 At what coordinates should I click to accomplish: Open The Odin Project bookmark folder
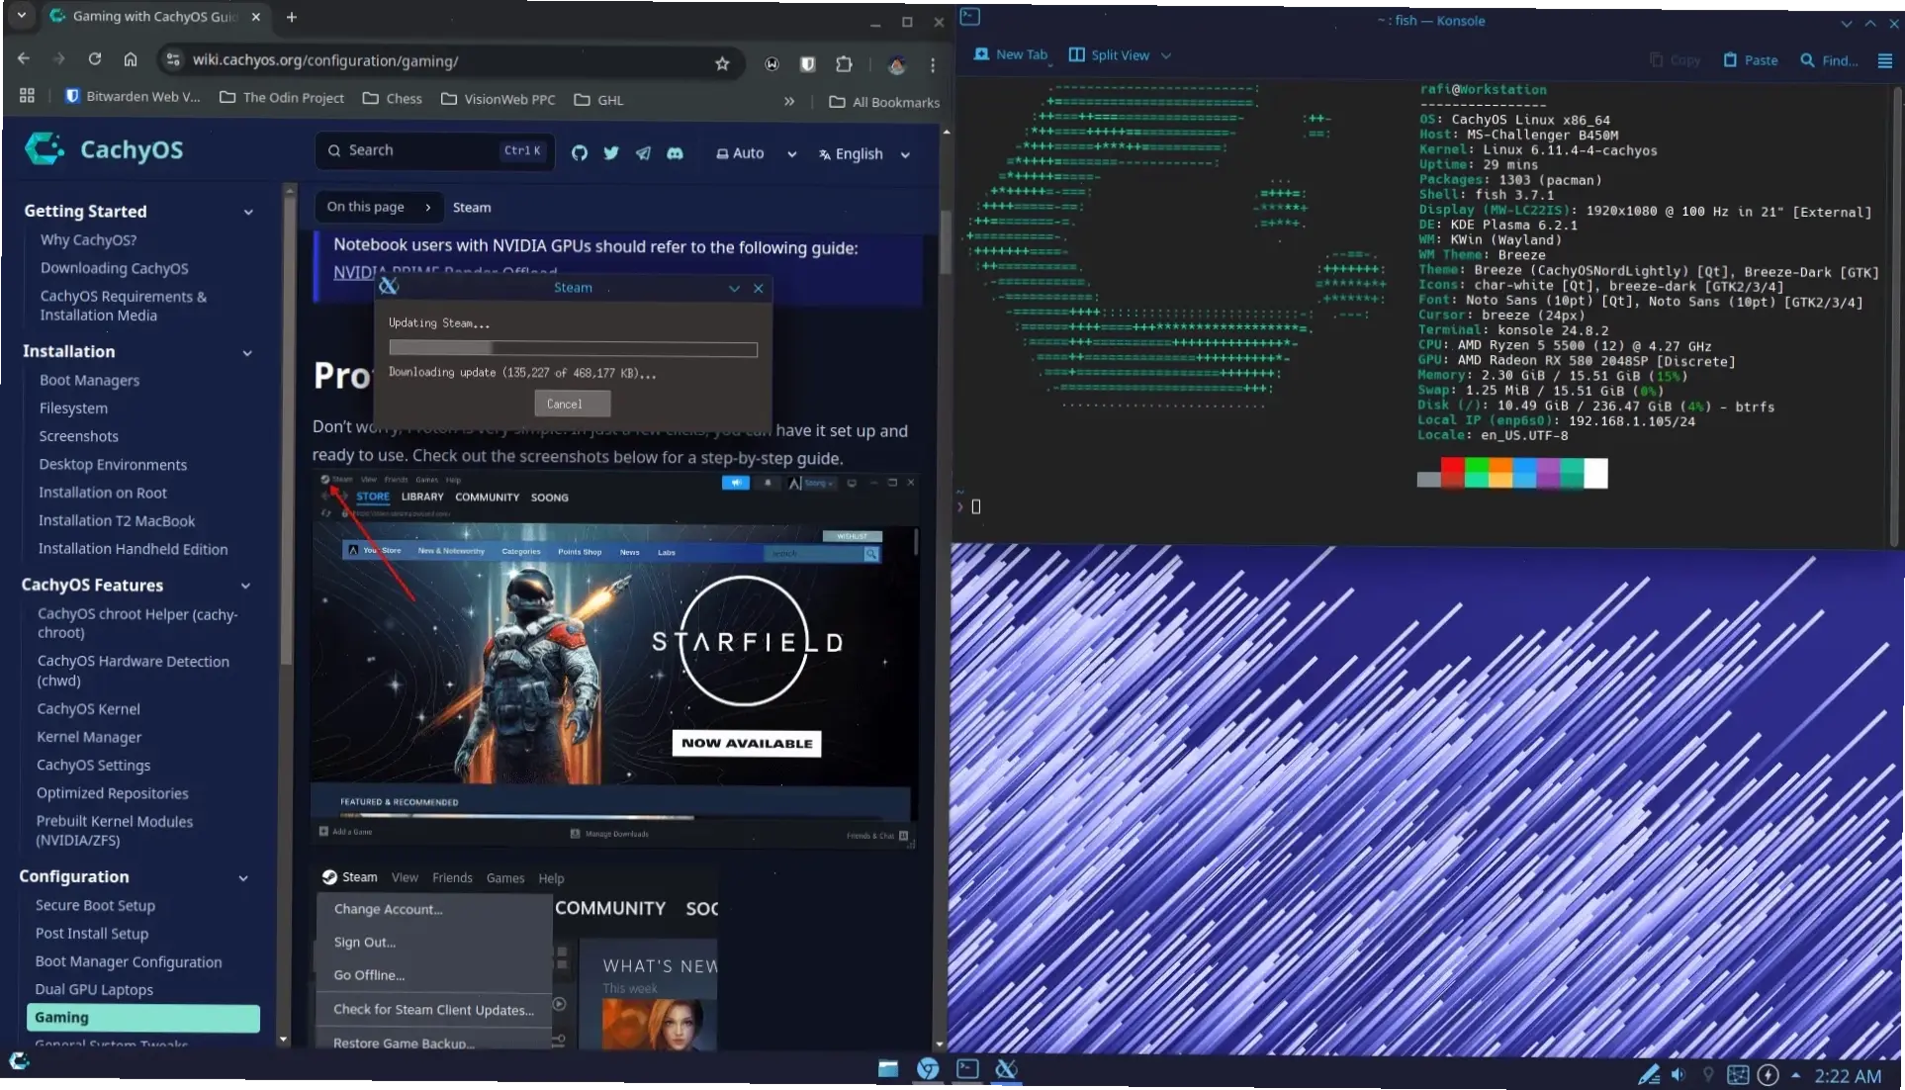point(282,98)
